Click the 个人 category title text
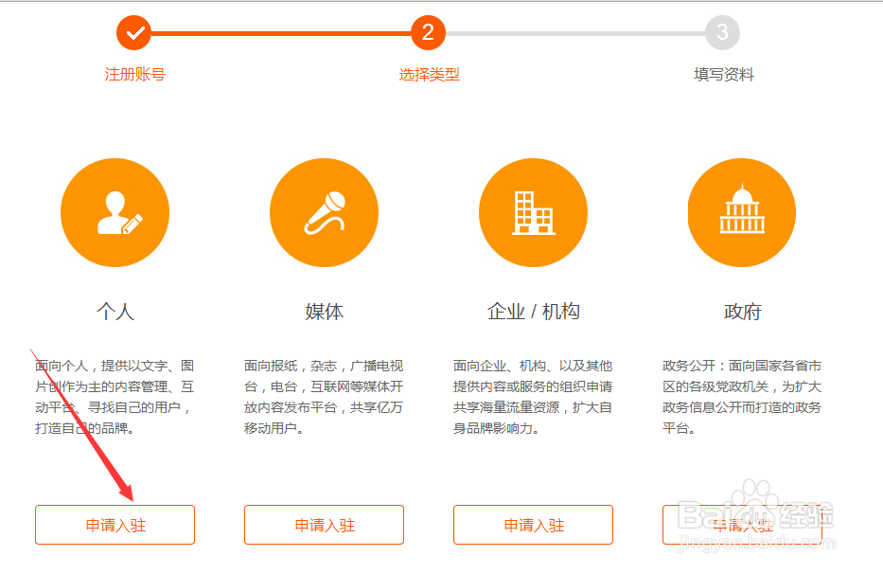Viewport: 883px width, 574px height. pyautogui.click(x=115, y=310)
